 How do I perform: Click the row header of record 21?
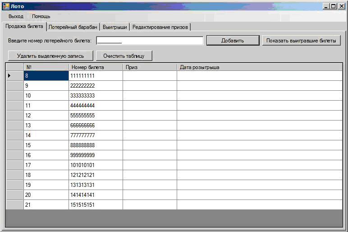tap(14, 204)
